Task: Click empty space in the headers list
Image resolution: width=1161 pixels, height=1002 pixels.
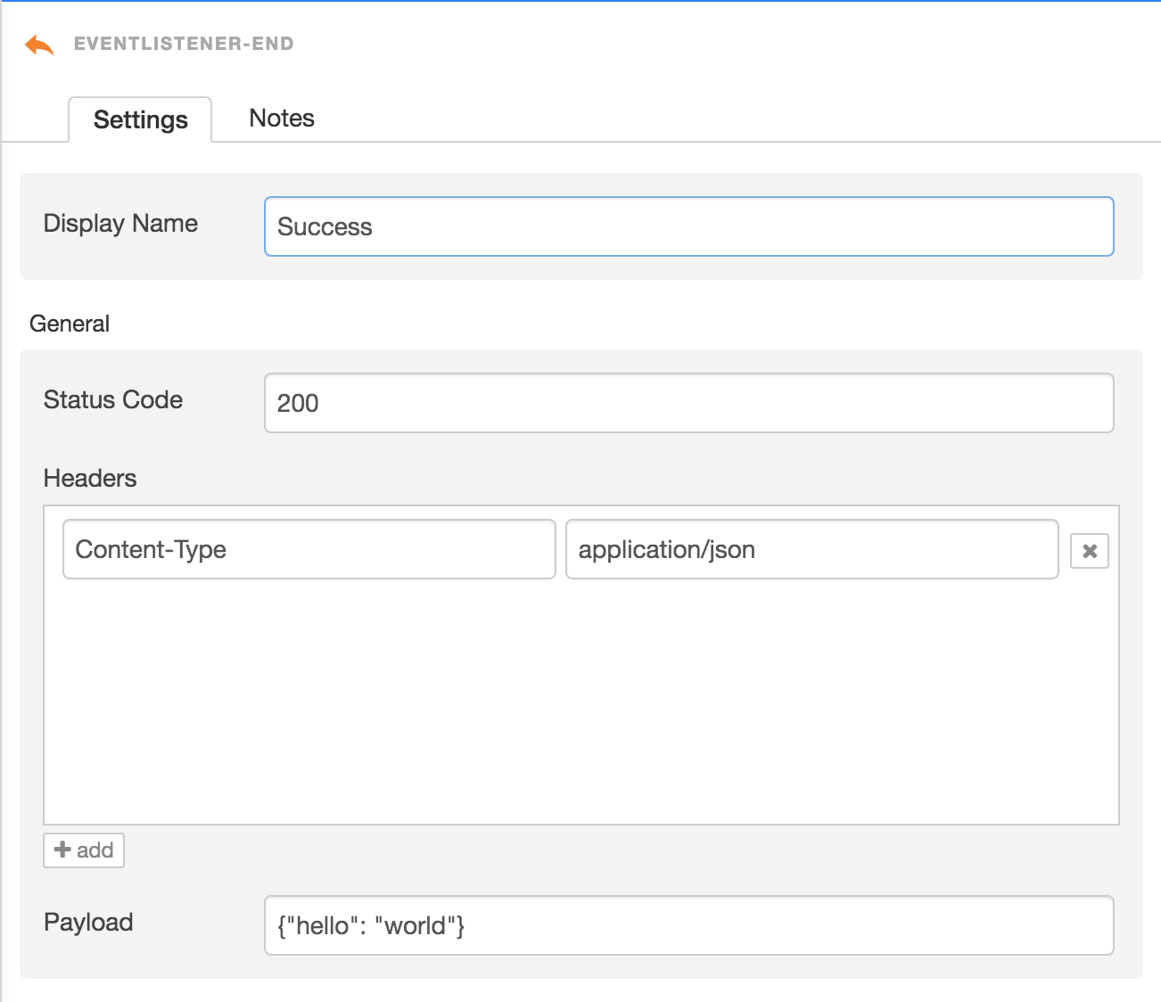Action: (580, 704)
